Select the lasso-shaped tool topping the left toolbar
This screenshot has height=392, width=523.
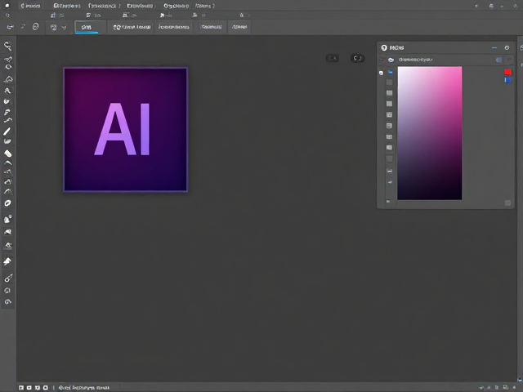7,47
